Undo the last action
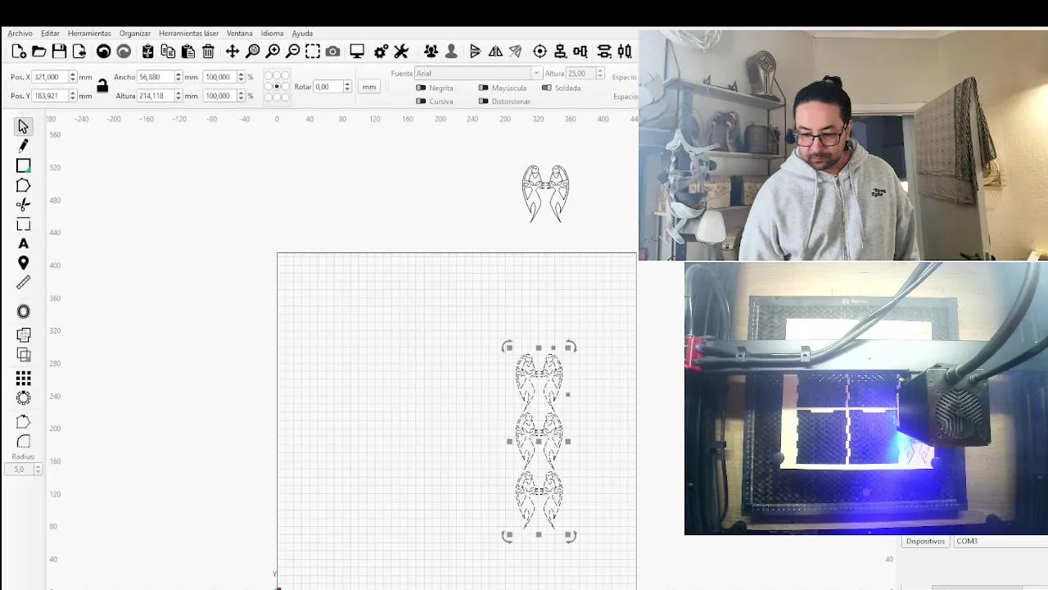The width and height of the screenshot is (1048, 590). click(103, 52)
